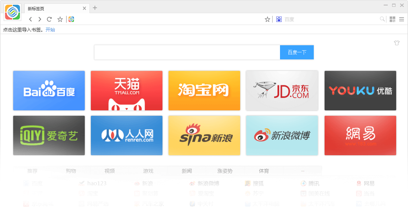Click the magnifier search icon in address bar
The image size is (408, 216).
[382, 19]
